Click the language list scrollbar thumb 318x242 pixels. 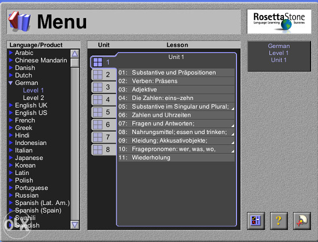pyautogui.click(x=75, y=62)
